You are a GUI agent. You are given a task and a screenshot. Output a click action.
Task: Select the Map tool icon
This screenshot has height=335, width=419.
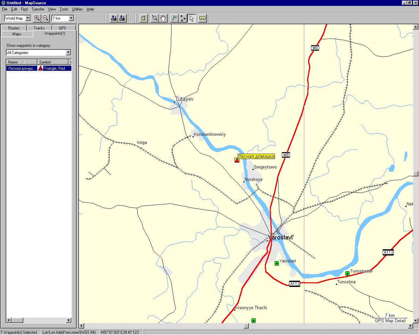point(143,18)
